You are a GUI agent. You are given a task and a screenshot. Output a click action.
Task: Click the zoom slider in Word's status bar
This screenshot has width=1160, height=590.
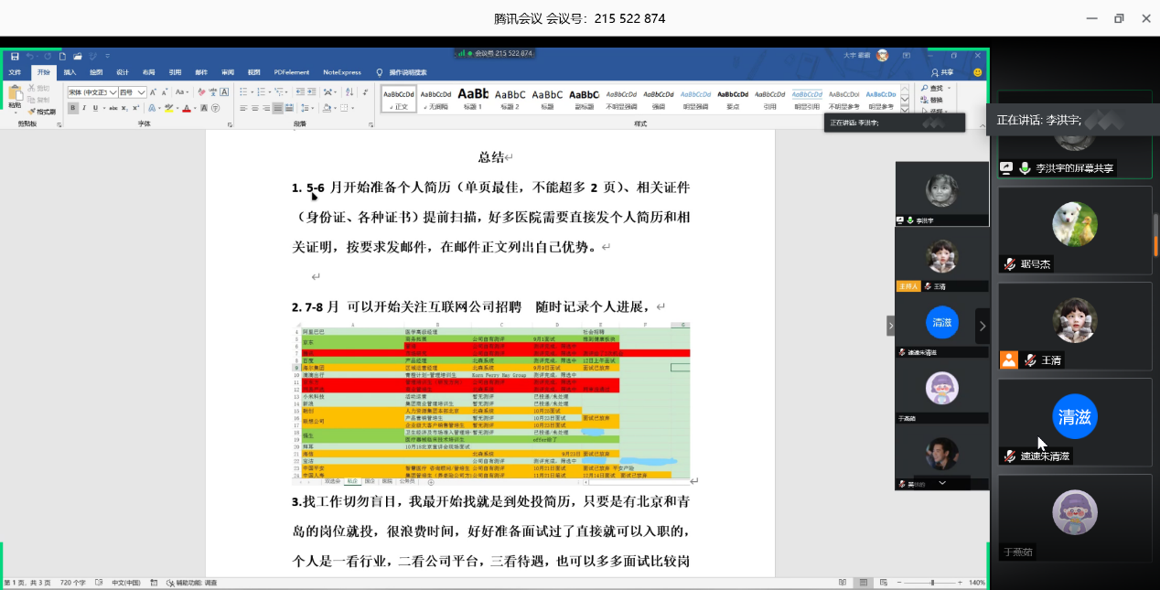coord(933,583)
